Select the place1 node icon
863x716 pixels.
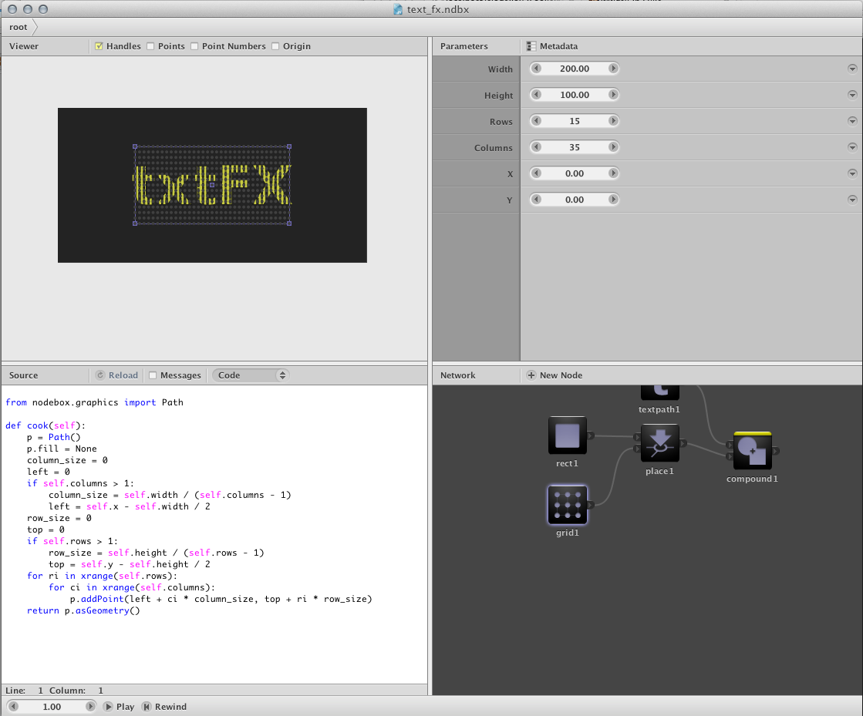click(659, 442)
